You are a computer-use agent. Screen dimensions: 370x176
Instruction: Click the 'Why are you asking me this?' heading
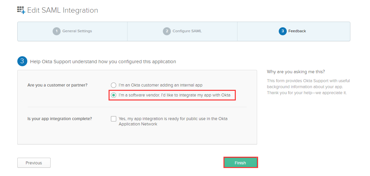pos(296,72)
